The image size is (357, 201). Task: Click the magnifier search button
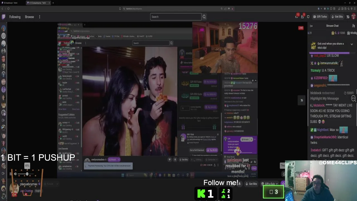point(204,17)
